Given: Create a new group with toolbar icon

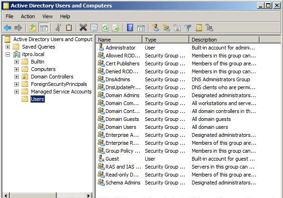Looking at the screenshot, I should click(x=166, y=28).
